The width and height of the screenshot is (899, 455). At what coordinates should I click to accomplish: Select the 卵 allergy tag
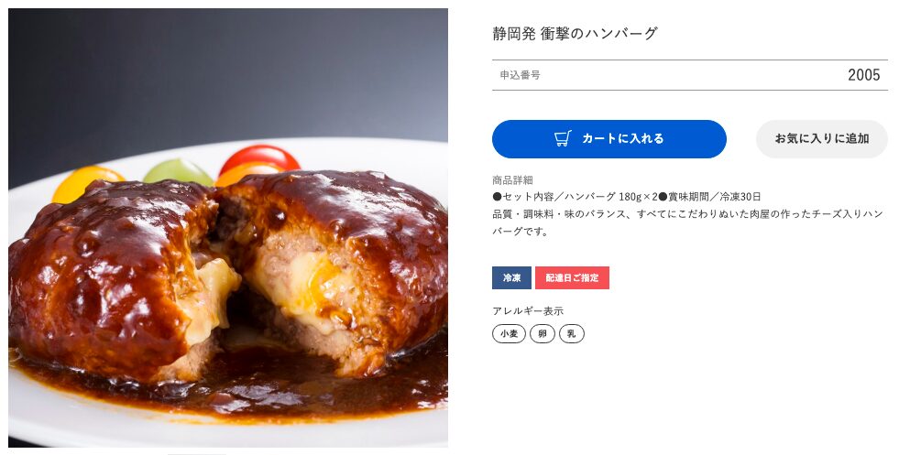click(x=543, y=333)
